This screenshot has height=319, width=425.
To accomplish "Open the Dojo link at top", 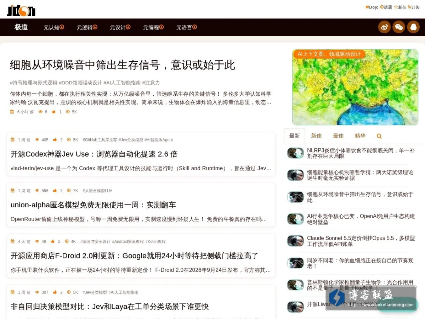I will click(372, 7).
